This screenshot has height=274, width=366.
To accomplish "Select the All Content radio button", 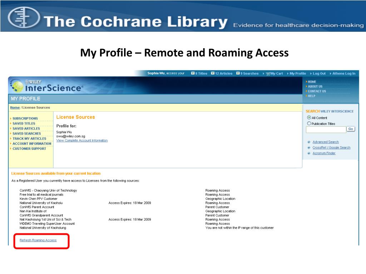I will click(309, 117).
